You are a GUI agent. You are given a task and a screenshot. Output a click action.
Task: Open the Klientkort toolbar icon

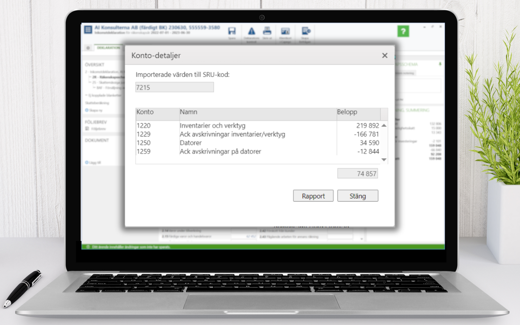pyautogui.click(x=285, y=31)
